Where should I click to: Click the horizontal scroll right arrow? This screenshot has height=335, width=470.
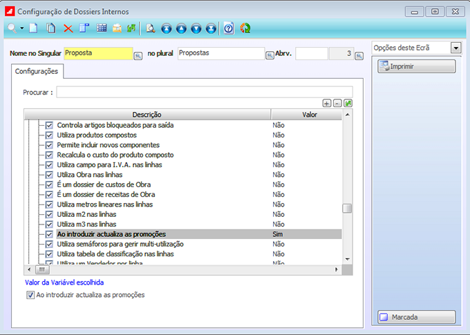pyautogui.click(x=337, y=269)
